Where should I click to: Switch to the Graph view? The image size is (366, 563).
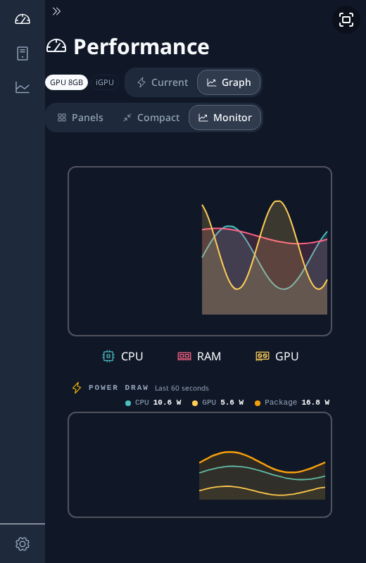click(229, 82)
